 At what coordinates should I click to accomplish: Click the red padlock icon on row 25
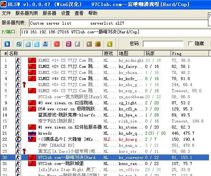click(x=24, y=151)
